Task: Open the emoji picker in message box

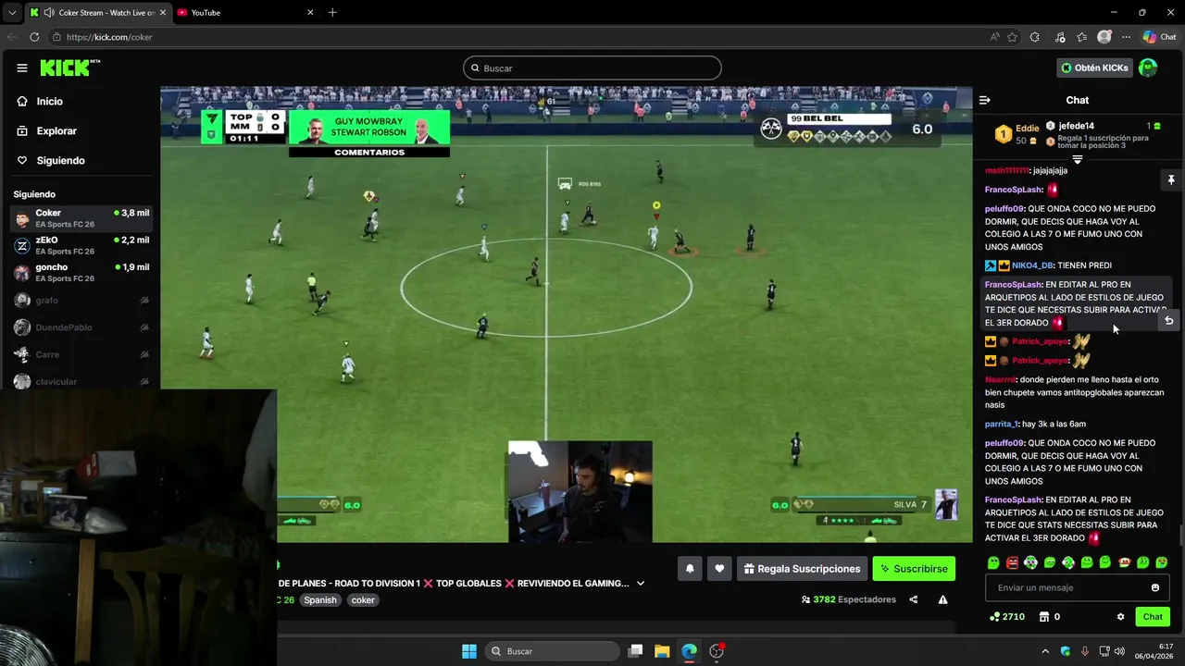Action: pyautogui.click(x=1154, y=587)
